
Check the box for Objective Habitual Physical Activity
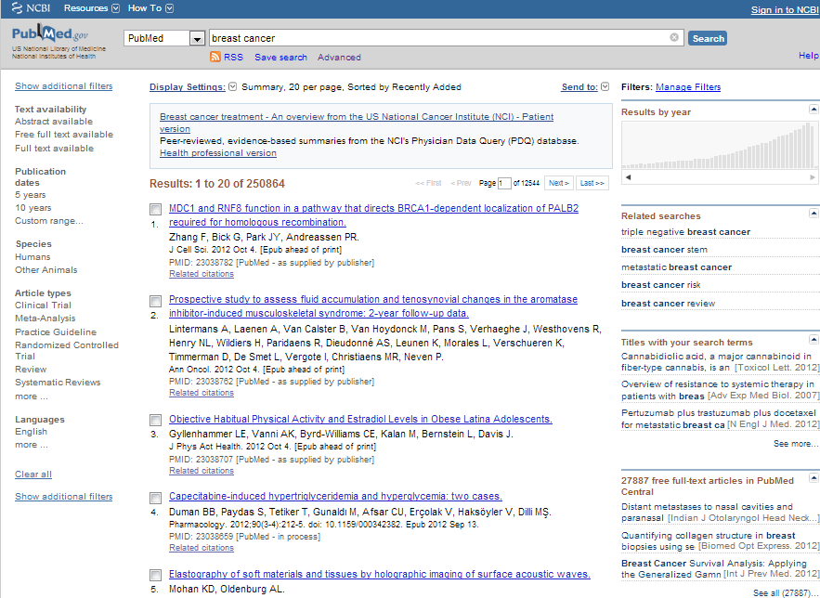[155, 421]
